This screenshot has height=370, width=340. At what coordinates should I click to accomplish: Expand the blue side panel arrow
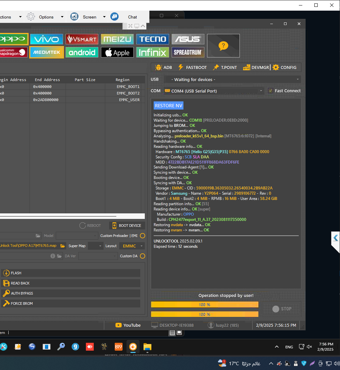(336, 238)
